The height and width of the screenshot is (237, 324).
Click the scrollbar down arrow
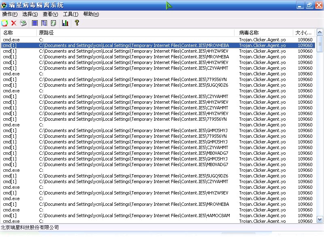click(320, 220)
